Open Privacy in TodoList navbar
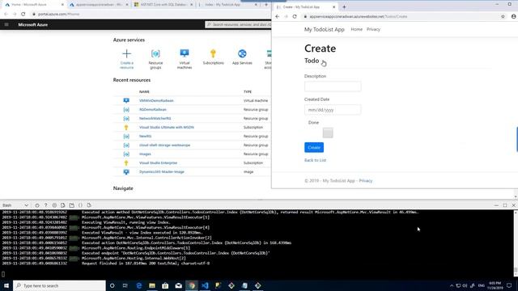 tap(373, 29)
